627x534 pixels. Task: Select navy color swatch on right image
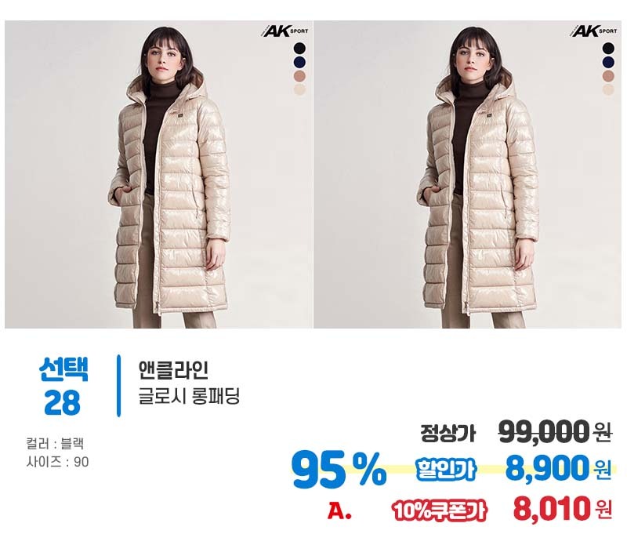(x=608, y=62)
